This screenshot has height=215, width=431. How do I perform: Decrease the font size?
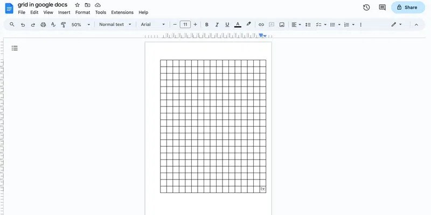(x=175, y=24)
